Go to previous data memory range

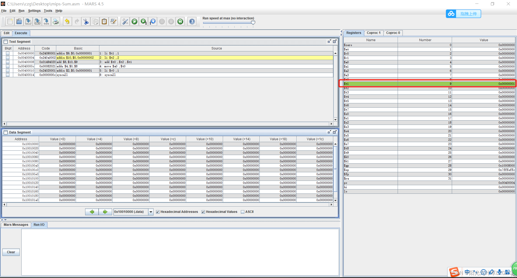pos(92,212)
